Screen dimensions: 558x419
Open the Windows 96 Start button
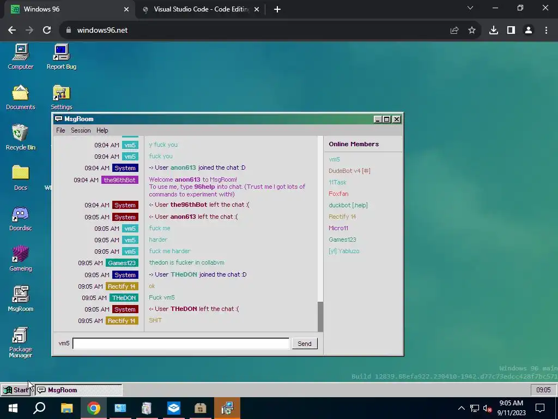tap(16, 390)
